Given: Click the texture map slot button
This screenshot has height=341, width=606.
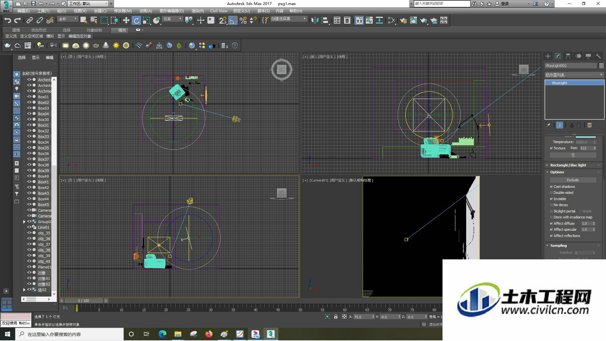Looking at the screenshot, I should point(573,155).
